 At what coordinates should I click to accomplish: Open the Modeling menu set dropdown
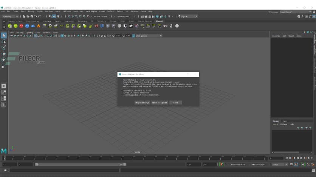(x=10, y=16)
